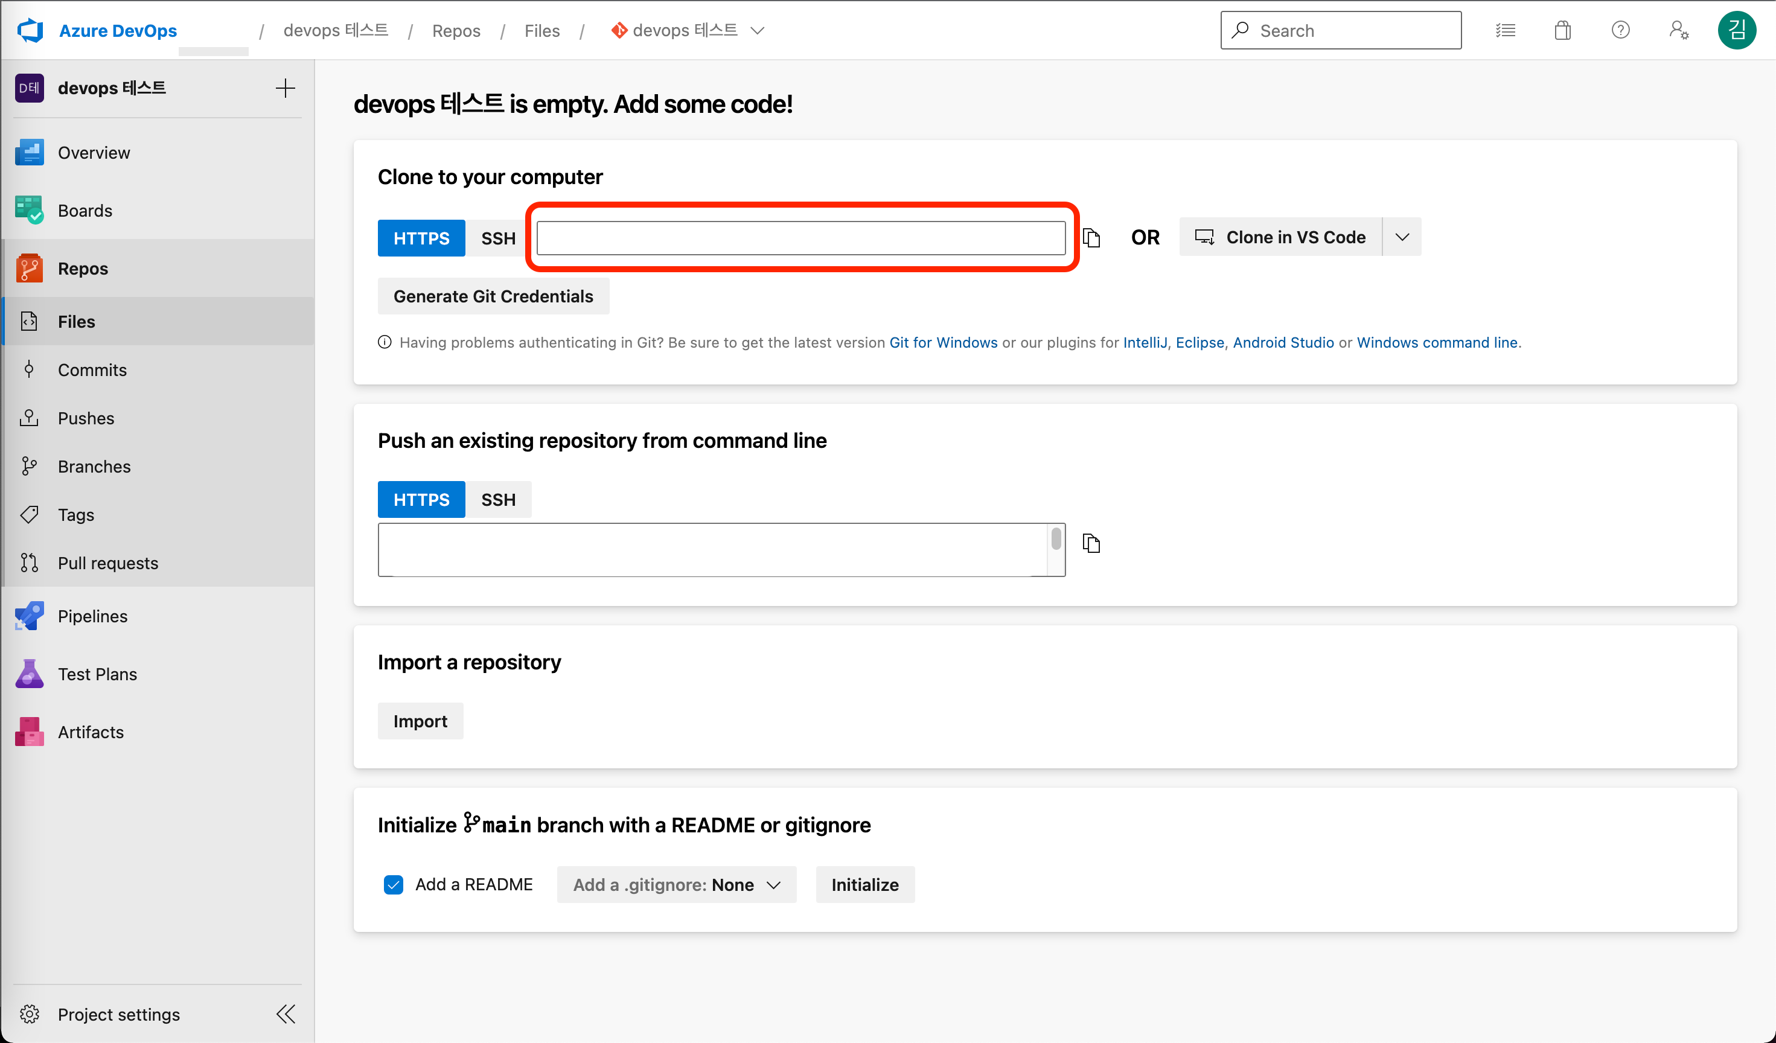Select SSH in the Push section
The height and width of the screenshot is (1043, 1776).
point(497,500)
